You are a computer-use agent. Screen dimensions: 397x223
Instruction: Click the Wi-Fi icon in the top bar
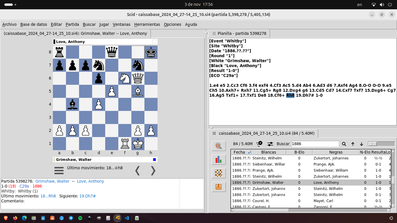pyautogui.click(x=374, y=5)
